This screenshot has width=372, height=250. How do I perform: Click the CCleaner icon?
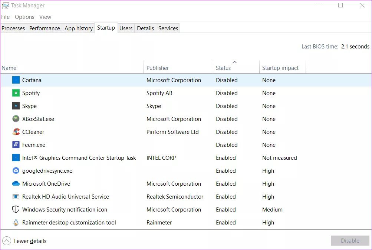tap(16, 132)
